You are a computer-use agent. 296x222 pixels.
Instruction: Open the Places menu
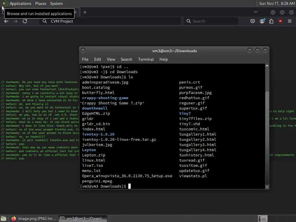(40, 3)
